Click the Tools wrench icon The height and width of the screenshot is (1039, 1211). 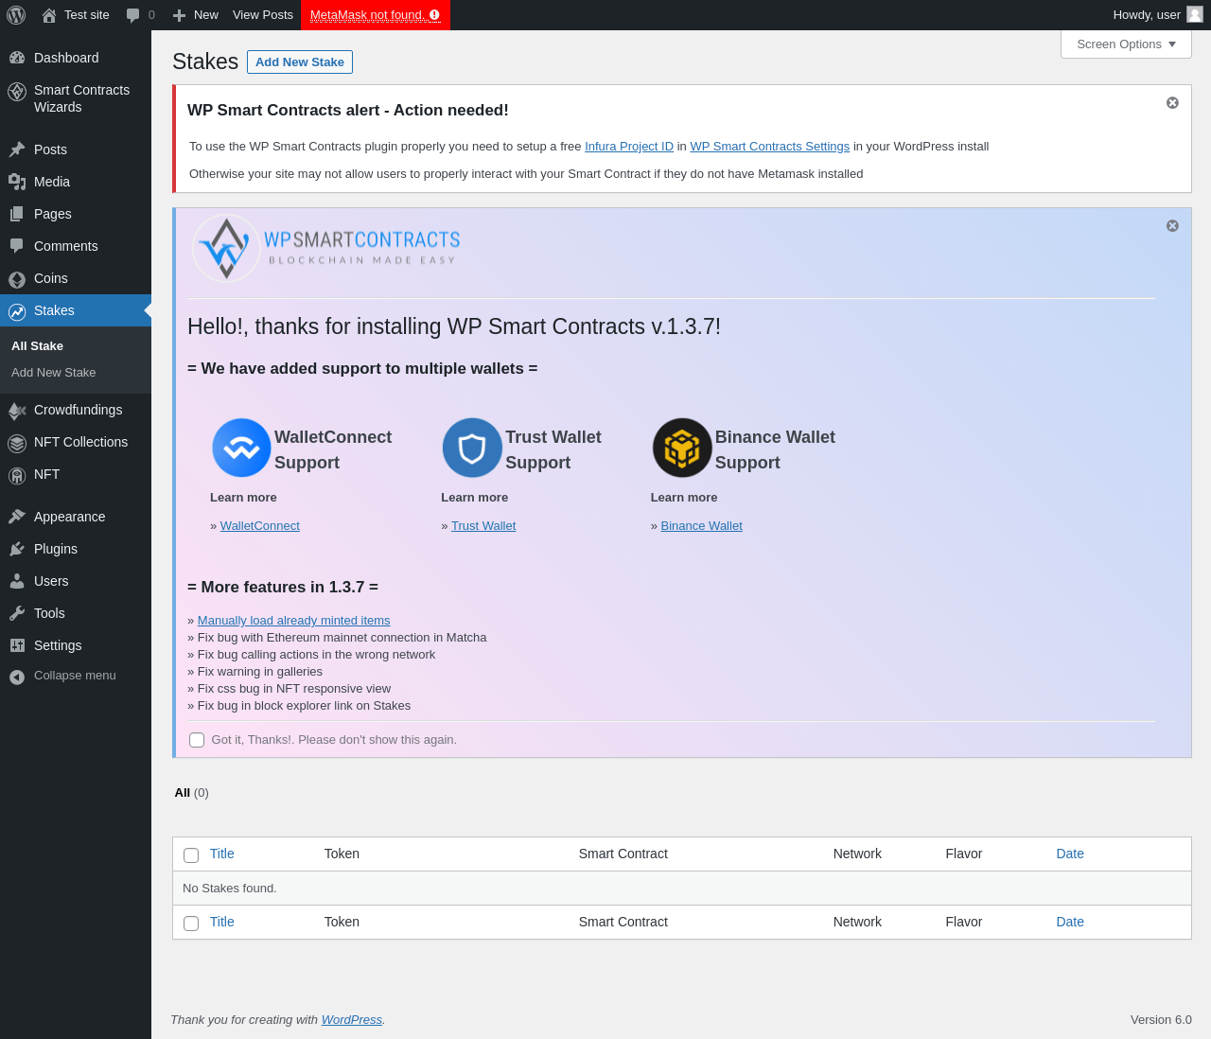tap(17, 613)
